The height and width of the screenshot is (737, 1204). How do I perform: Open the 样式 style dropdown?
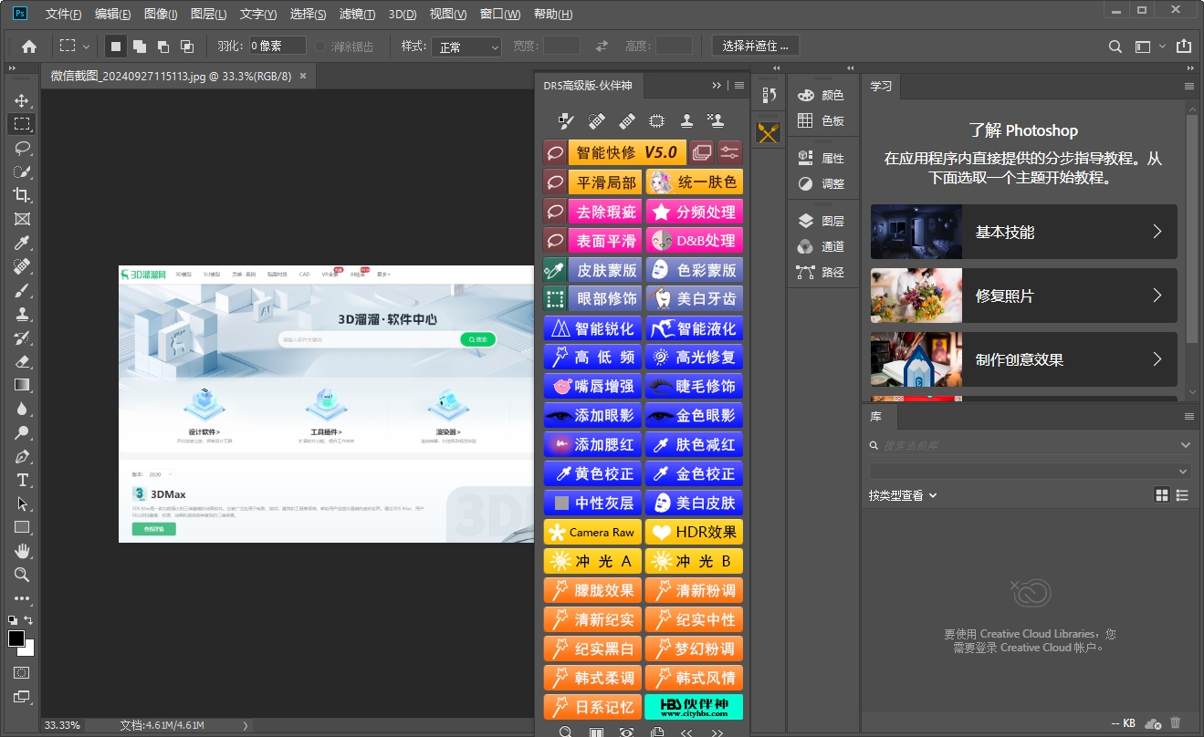coord(466,47)
